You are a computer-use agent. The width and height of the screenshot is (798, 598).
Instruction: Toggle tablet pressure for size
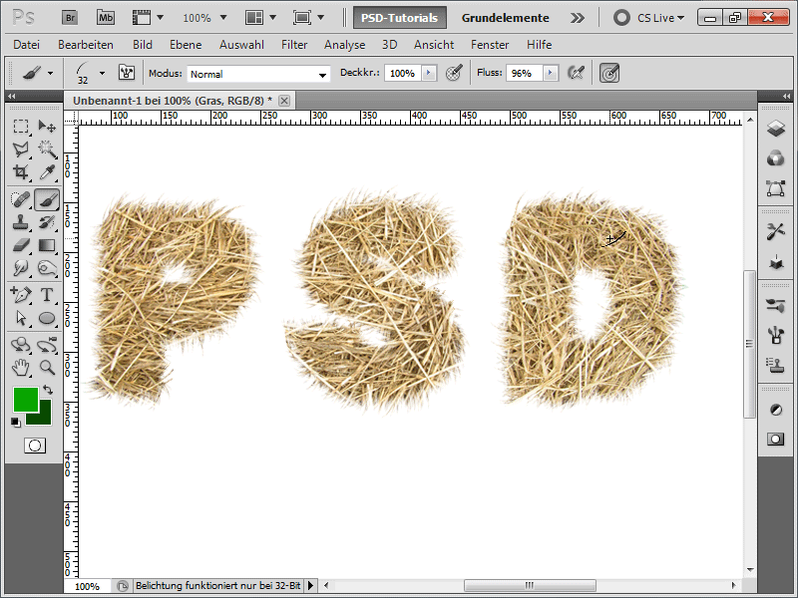tap(609, 73)
